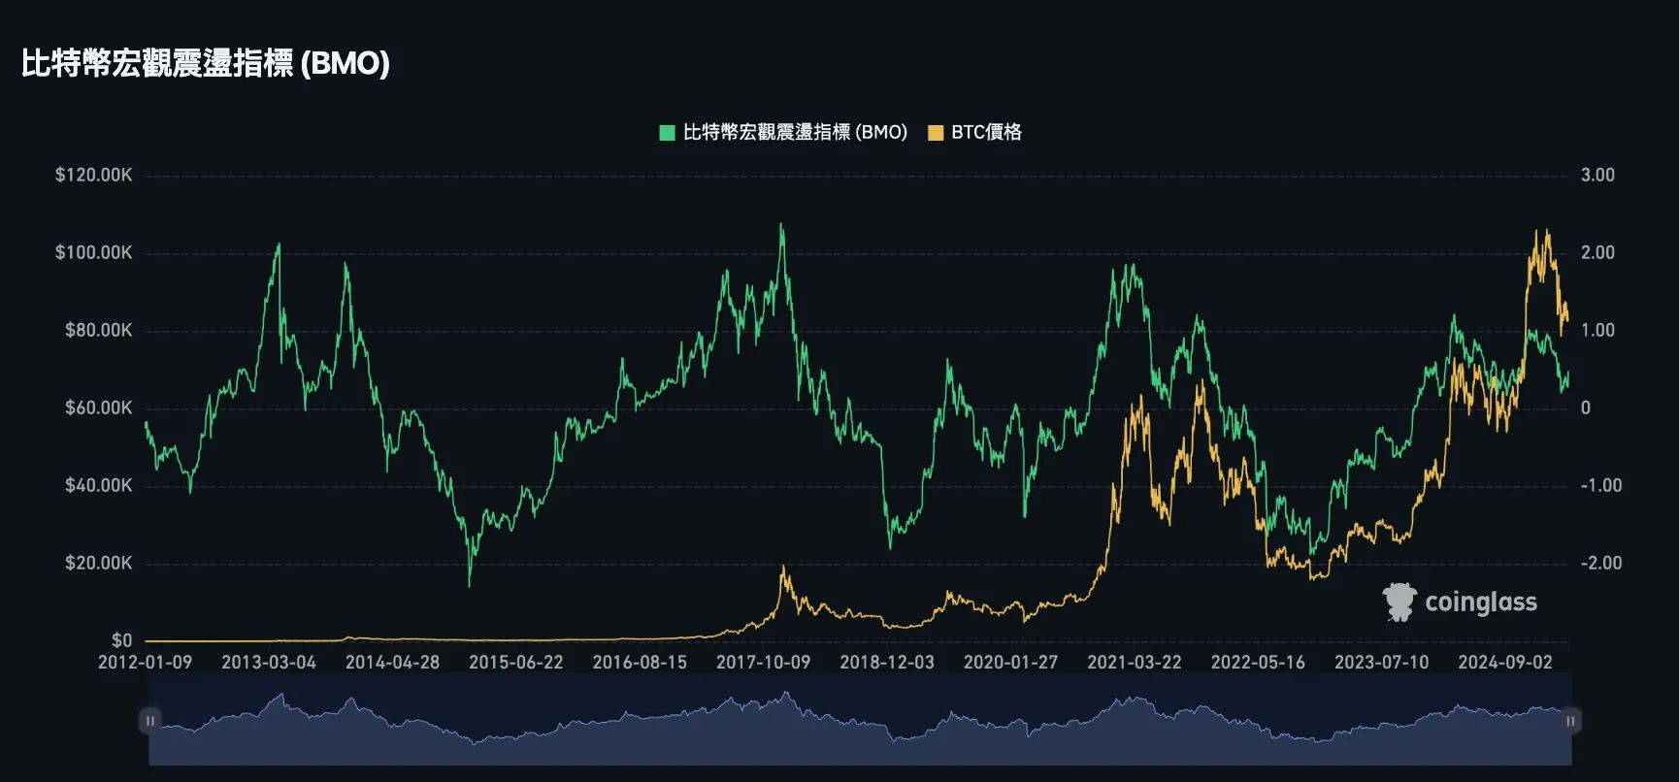This screenshot has height=782, width=1679.
Task: Click the 3.00 label on right axis
Action: point(1597,176)
